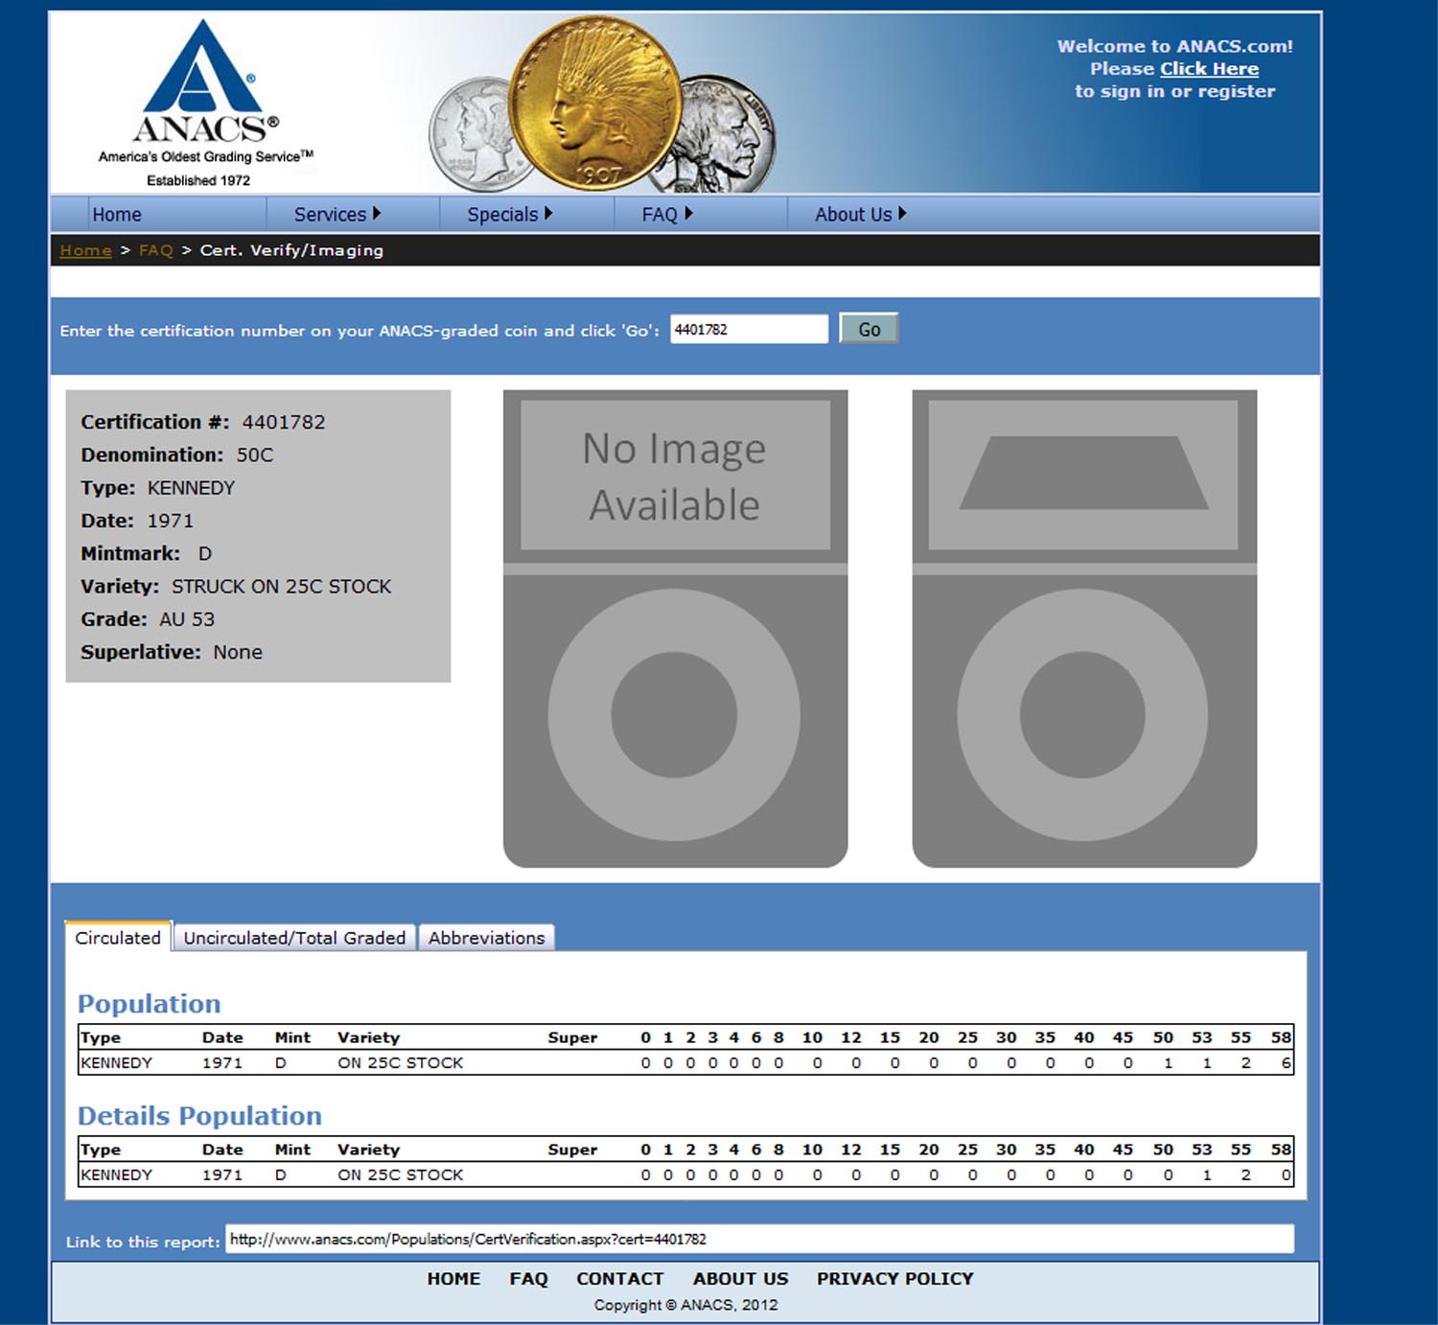Click the ANACS logo

pyautogui.click(x=205, y=103)
